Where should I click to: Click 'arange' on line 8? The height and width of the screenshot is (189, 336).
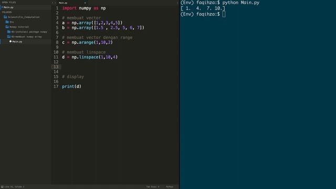[86, 43]
